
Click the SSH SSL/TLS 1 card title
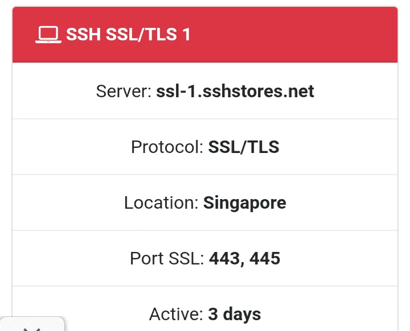128,35
